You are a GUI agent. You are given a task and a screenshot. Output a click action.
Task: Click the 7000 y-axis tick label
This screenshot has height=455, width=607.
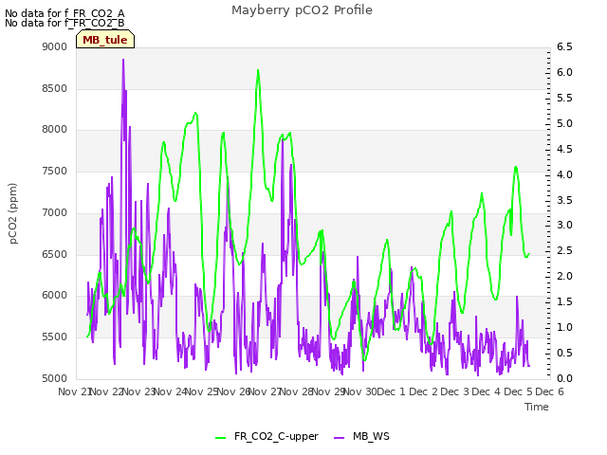55,212
